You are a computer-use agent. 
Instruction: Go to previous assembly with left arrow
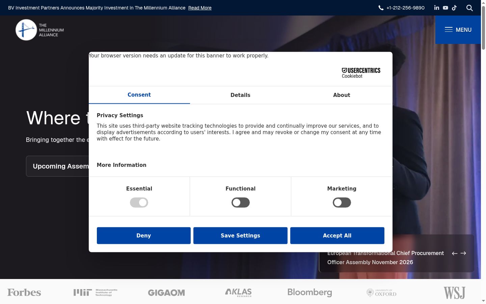pyautogui.click(x=455, y=253)
